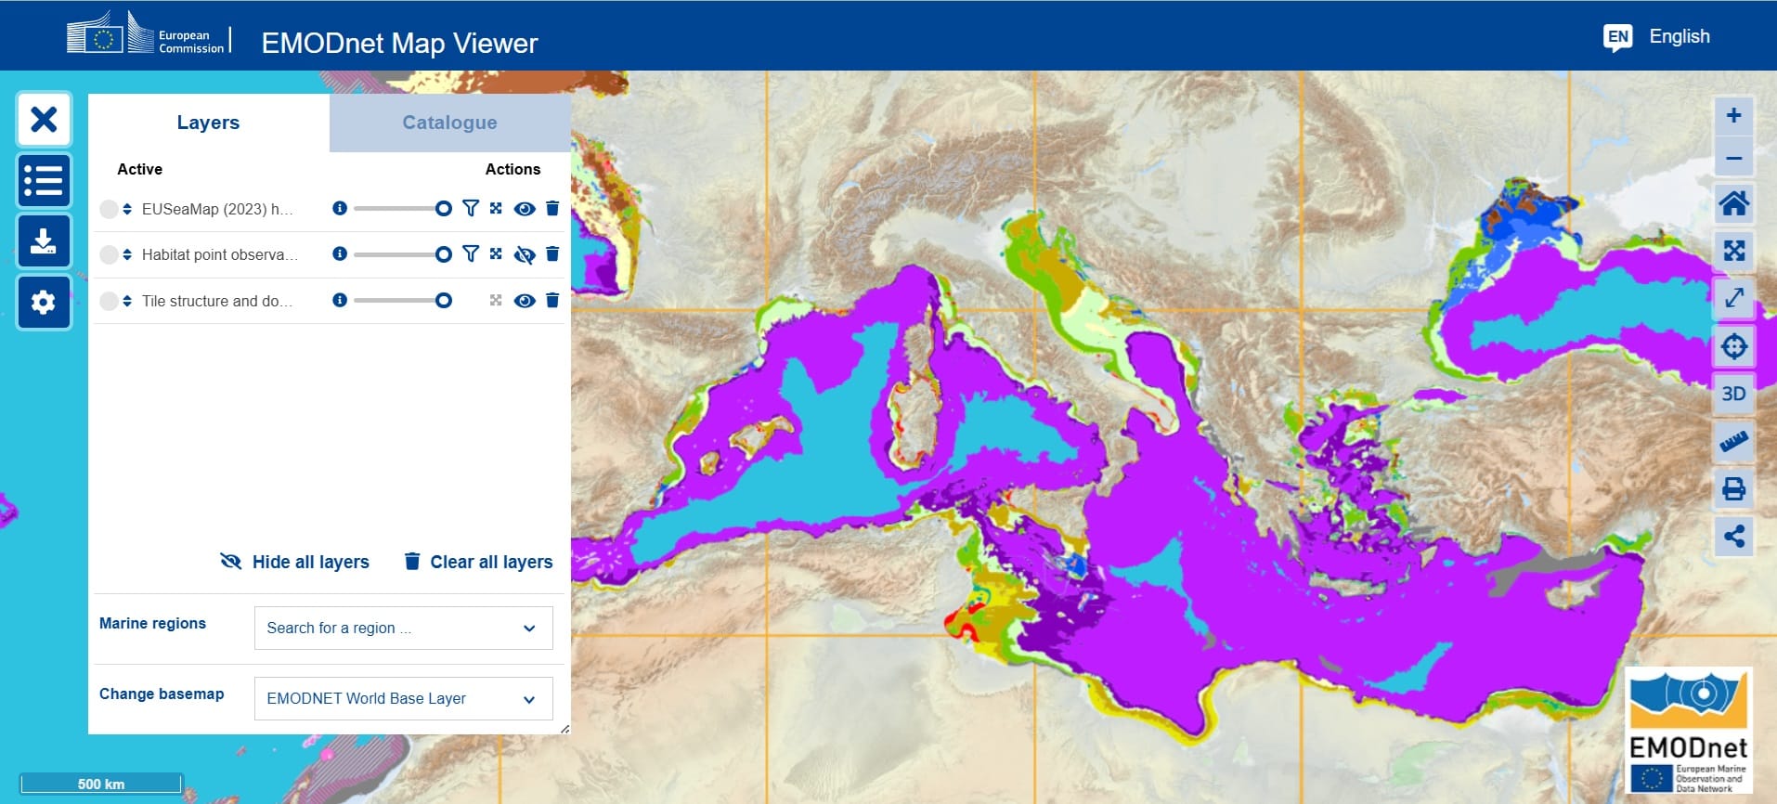1777x804 pixels.
Task: Hide the EUSeaMap (2023) layer
Action: (x=525, y=209)
